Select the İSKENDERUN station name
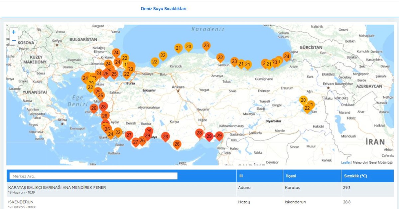Screen dimensions: 399x209 pyautogui.click(x=21, y=202)
